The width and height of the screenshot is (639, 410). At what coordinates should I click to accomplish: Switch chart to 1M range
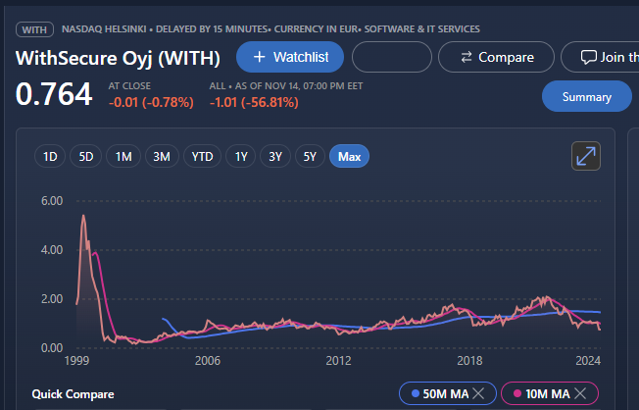(123, 156)
